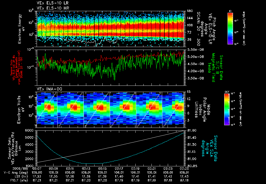The width and height of the screenshot is (266, 184).
Task: Click the '144' pitch angle tick label
Action: pos(190,18)
